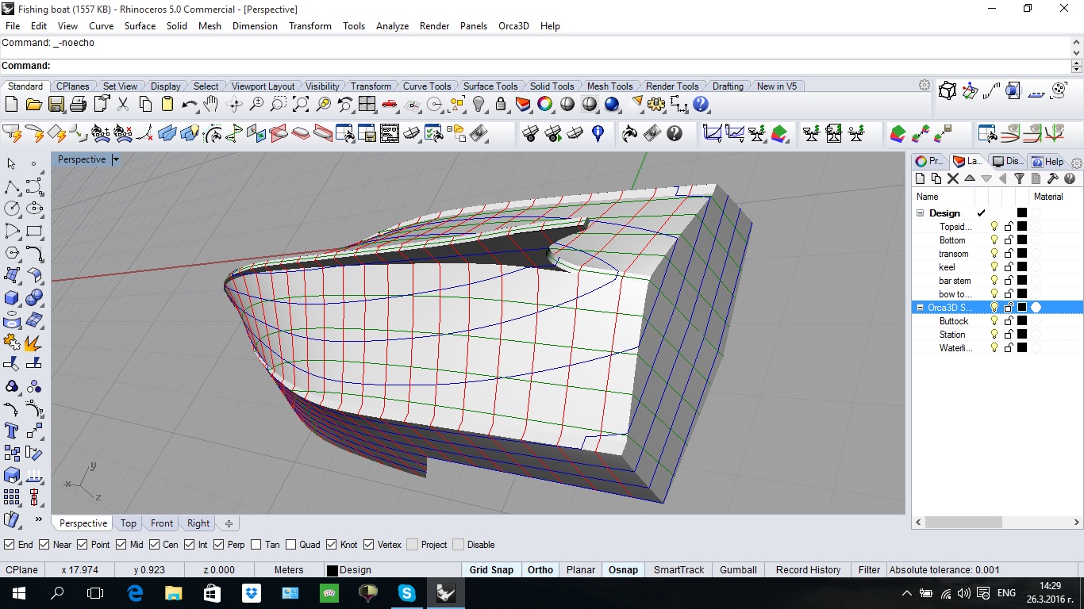This screenshot has height=609, width=1084.
Task: Switch to the Surface Tools tab
Action: (x=490, y=86)
